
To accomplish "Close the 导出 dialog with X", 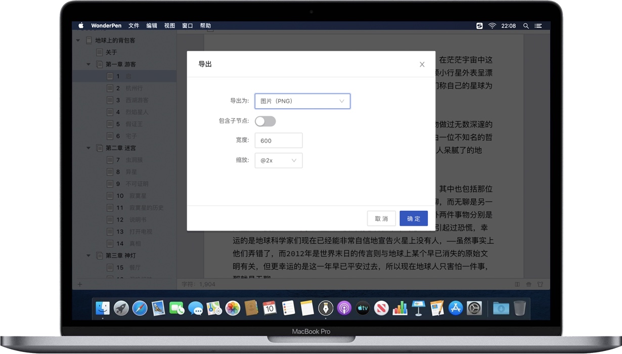I will click(x=422, y=64).
